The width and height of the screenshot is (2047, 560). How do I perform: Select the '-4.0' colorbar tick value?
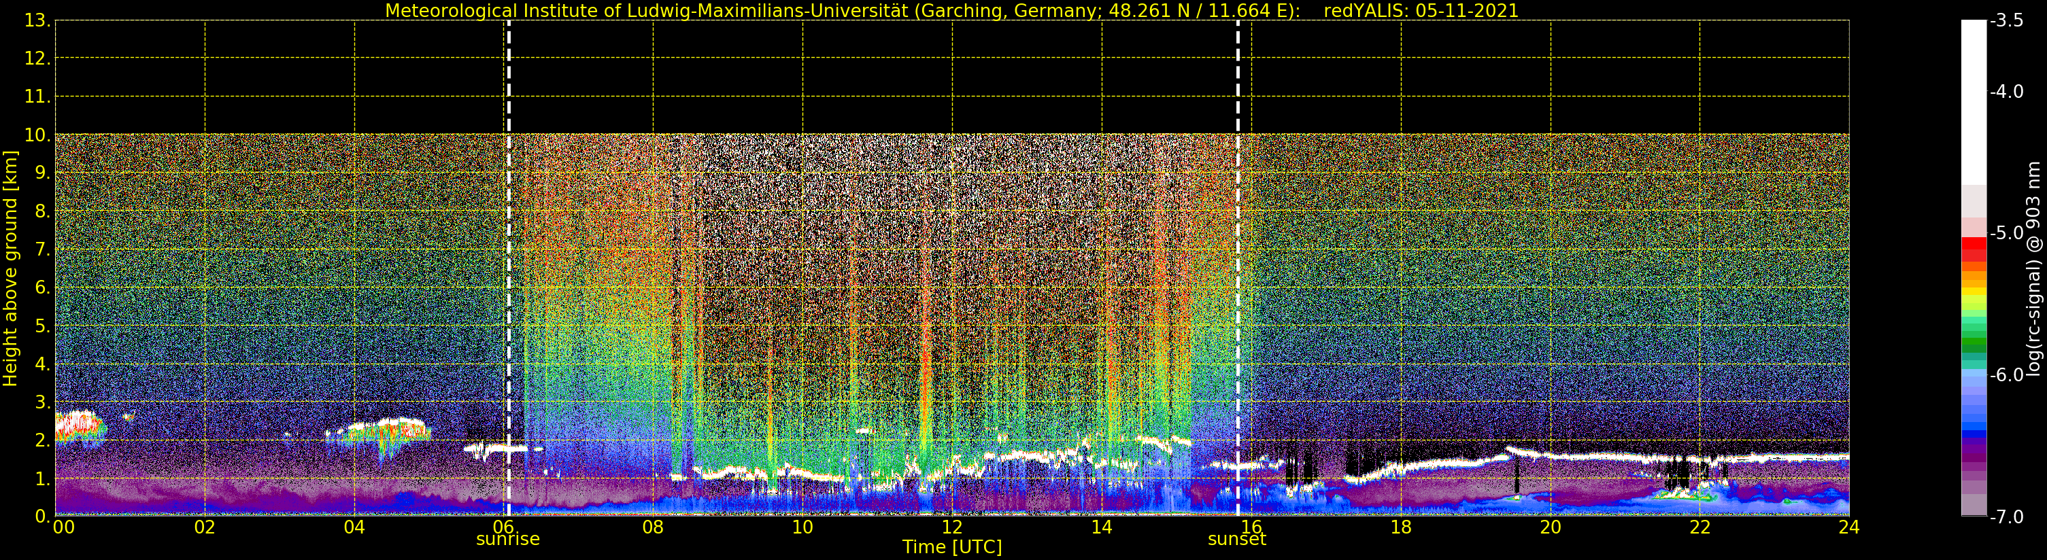click(2006, 91)
